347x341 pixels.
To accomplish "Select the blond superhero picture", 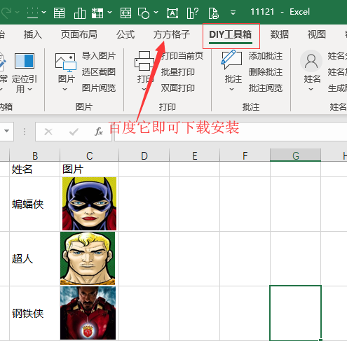I will coord(88,258).
